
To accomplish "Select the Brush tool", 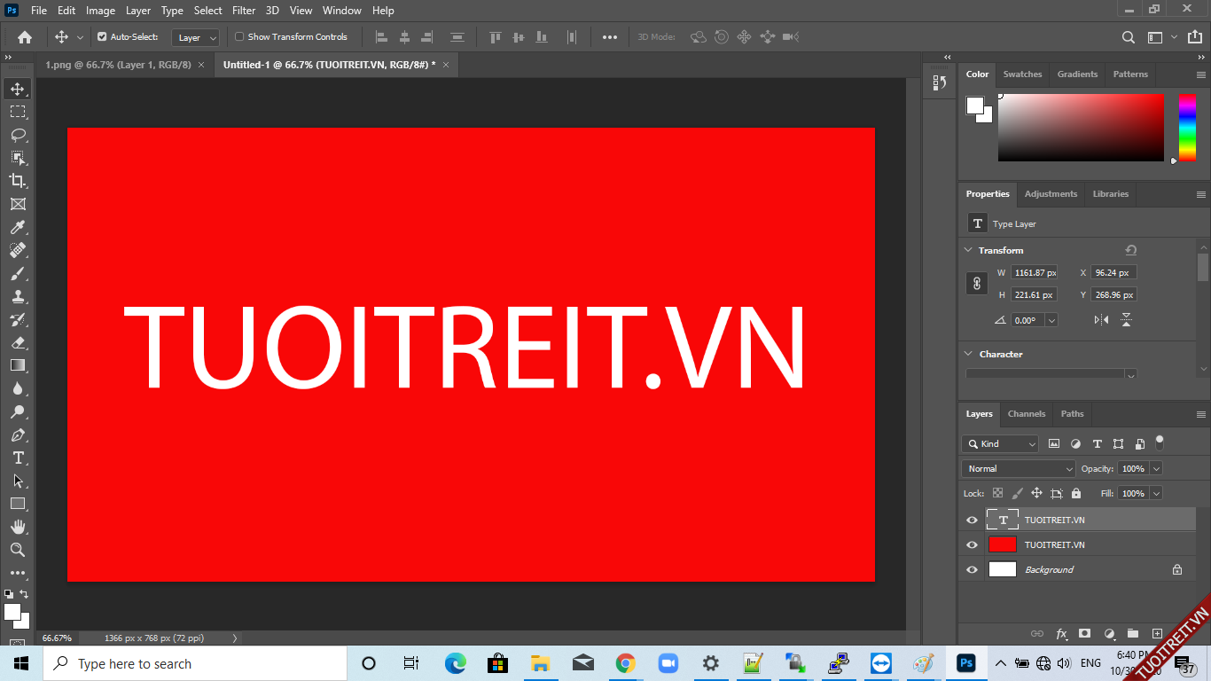I will [18, 273].
